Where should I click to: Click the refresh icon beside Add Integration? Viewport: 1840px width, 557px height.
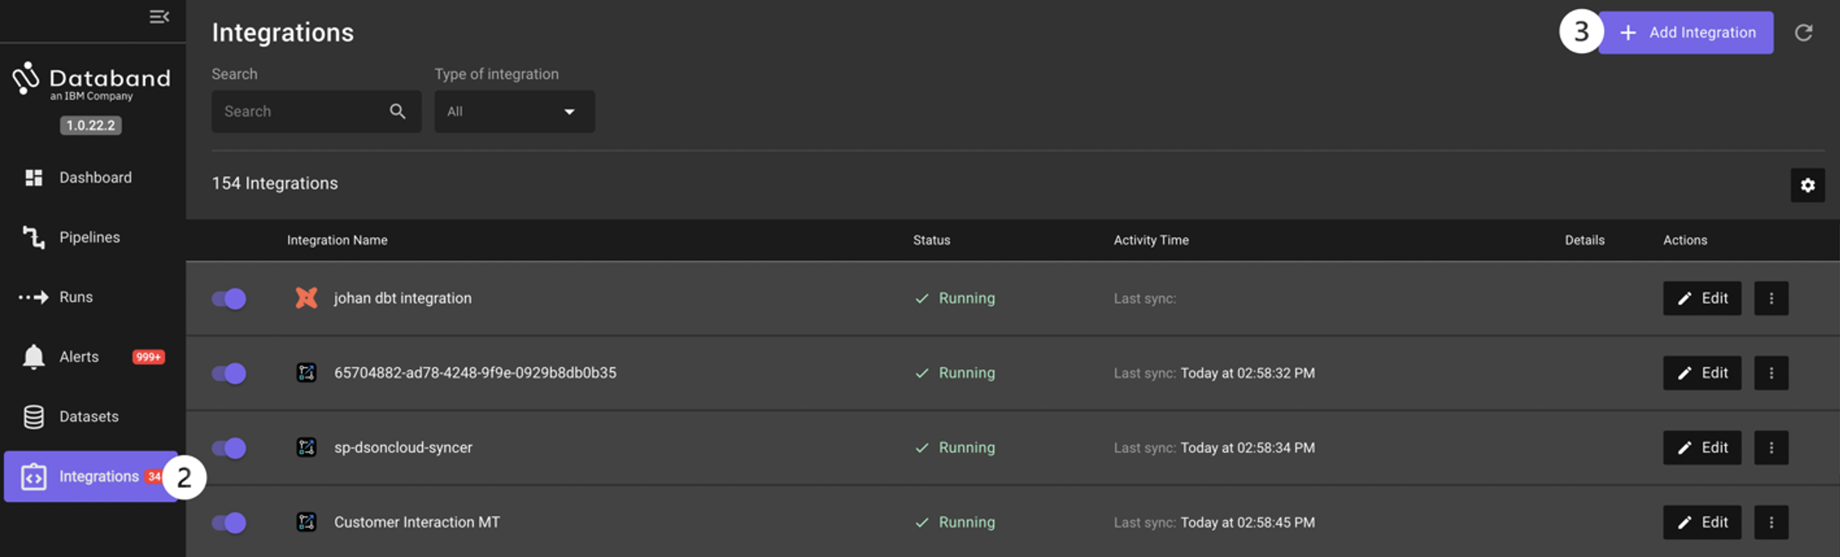[1803, 33]
